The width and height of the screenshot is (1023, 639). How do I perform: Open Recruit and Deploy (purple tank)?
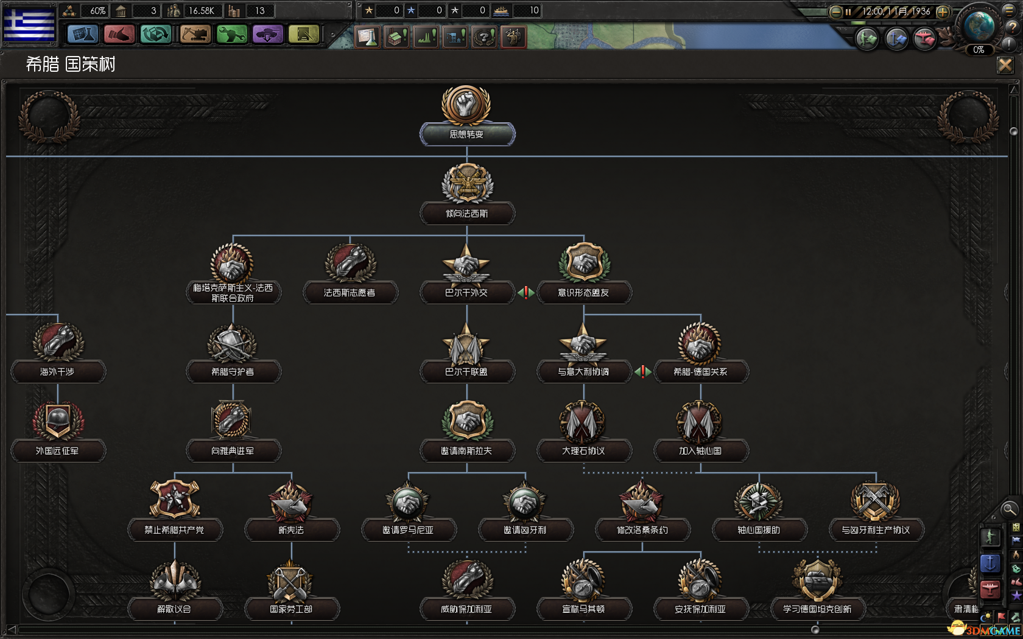point(268,35)
